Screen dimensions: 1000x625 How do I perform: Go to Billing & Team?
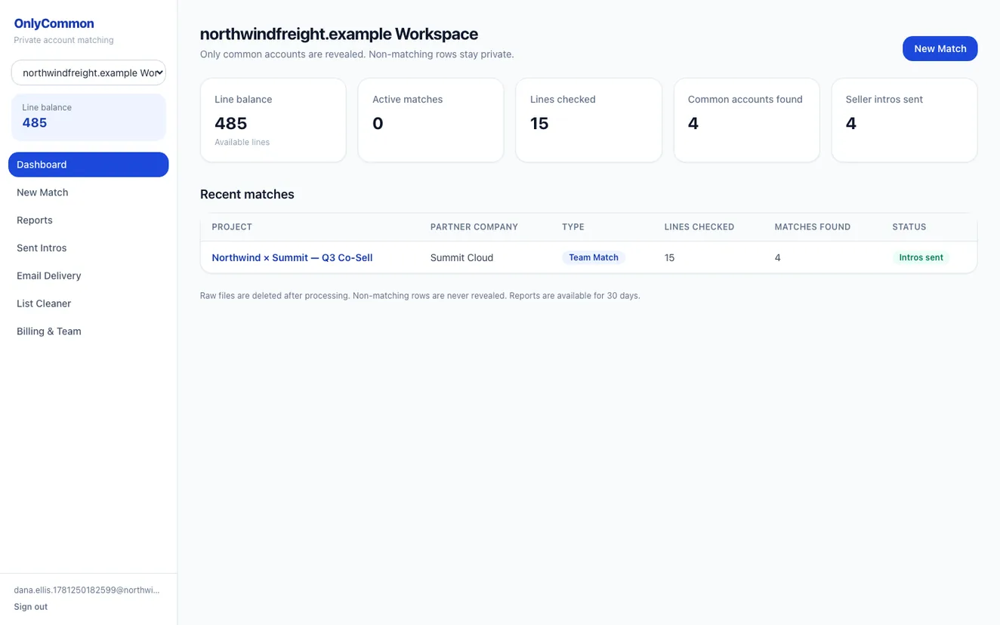[88, 331]
